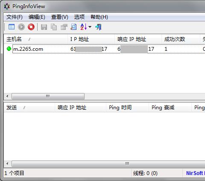Open the 帮助(H) menu
The image size is (205, 181).
[x=99, y=17]
